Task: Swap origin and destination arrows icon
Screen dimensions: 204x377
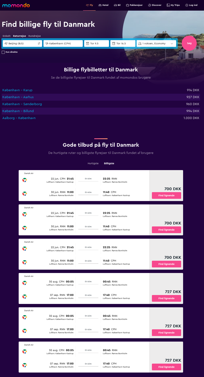Action: pos(39,43)
